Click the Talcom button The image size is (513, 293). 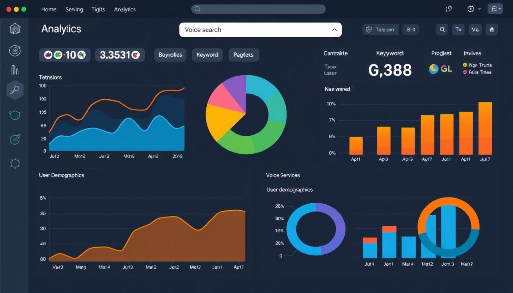click(381, 30)
